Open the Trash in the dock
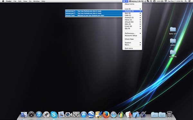The image size is (193, 120). tap(170, 114)
